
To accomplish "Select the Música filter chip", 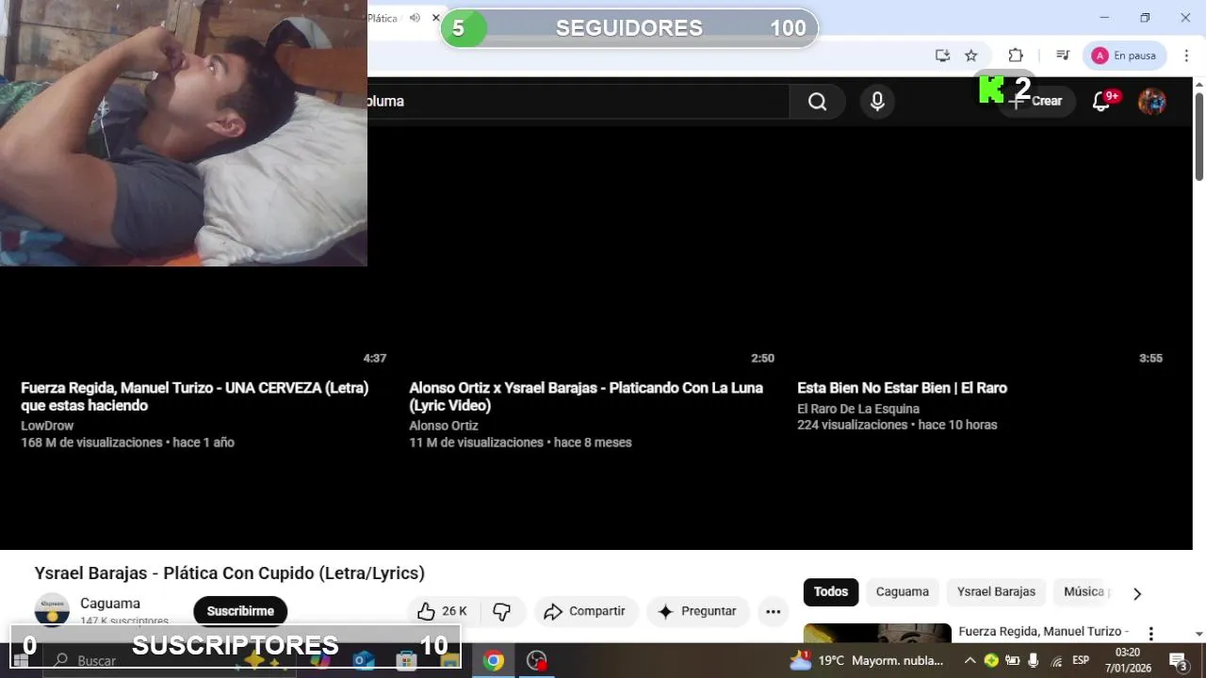I will coord(1084,591).
